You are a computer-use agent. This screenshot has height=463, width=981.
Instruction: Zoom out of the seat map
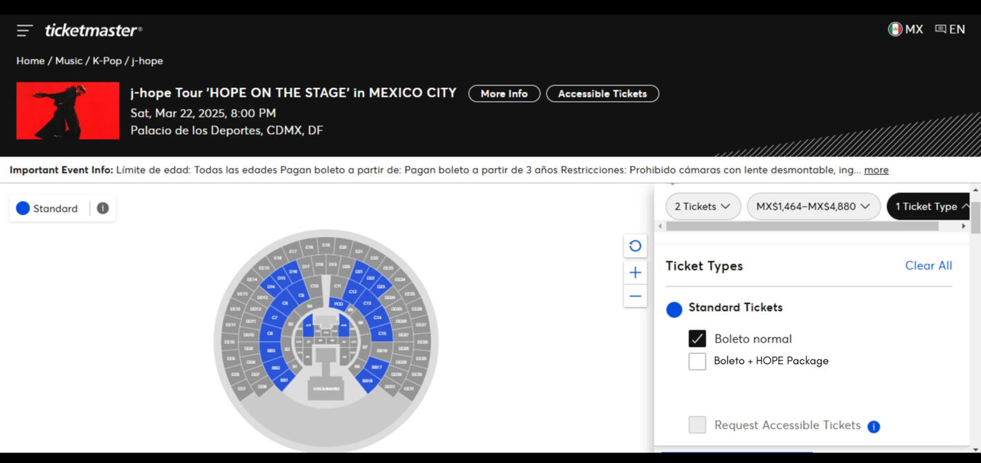point(635,296)
